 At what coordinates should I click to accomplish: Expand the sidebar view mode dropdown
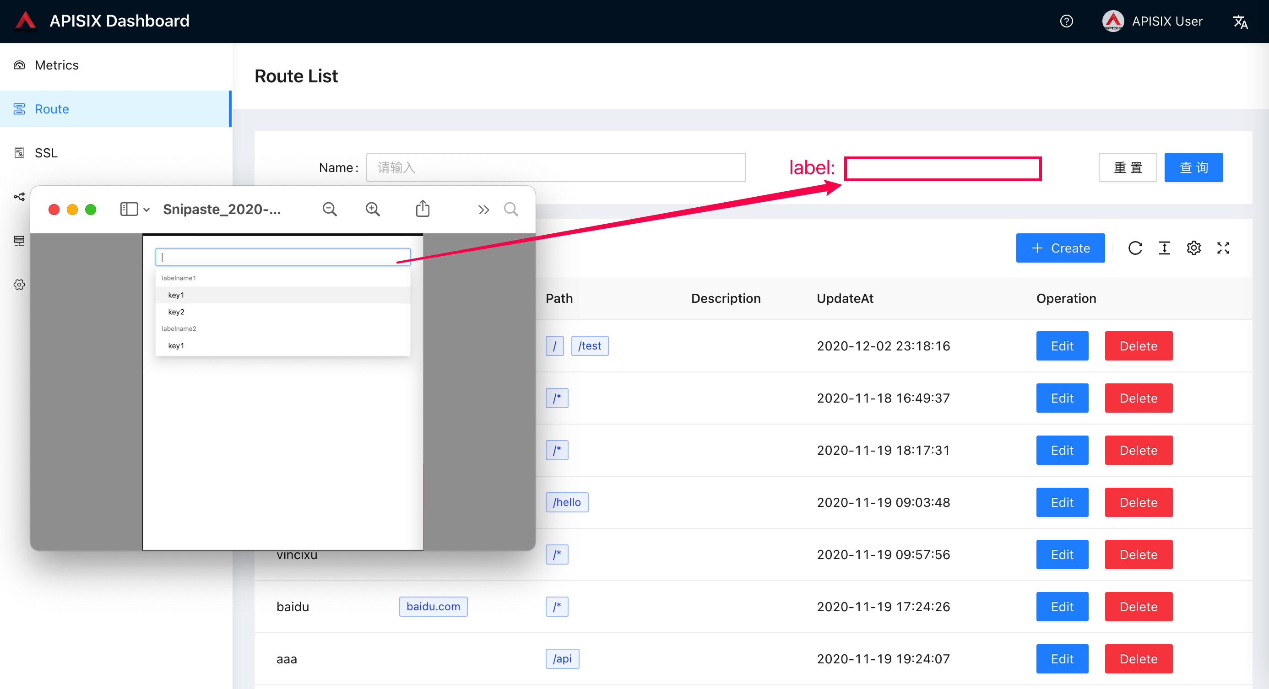pyautogui.click(x=135, y=209)
